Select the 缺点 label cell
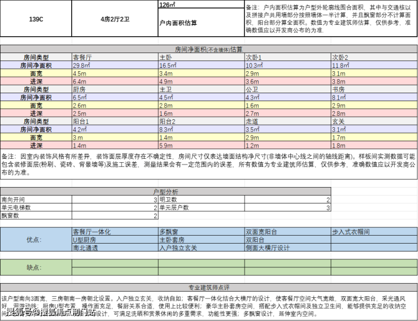Screen dimensions: 418x321 (36, 267)
